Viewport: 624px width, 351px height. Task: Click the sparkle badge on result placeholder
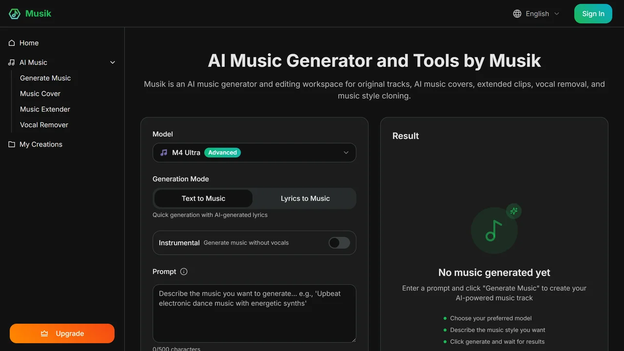point(514,211)
